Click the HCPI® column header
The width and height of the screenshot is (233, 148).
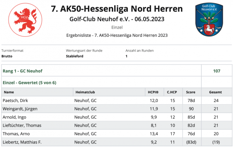153,92
